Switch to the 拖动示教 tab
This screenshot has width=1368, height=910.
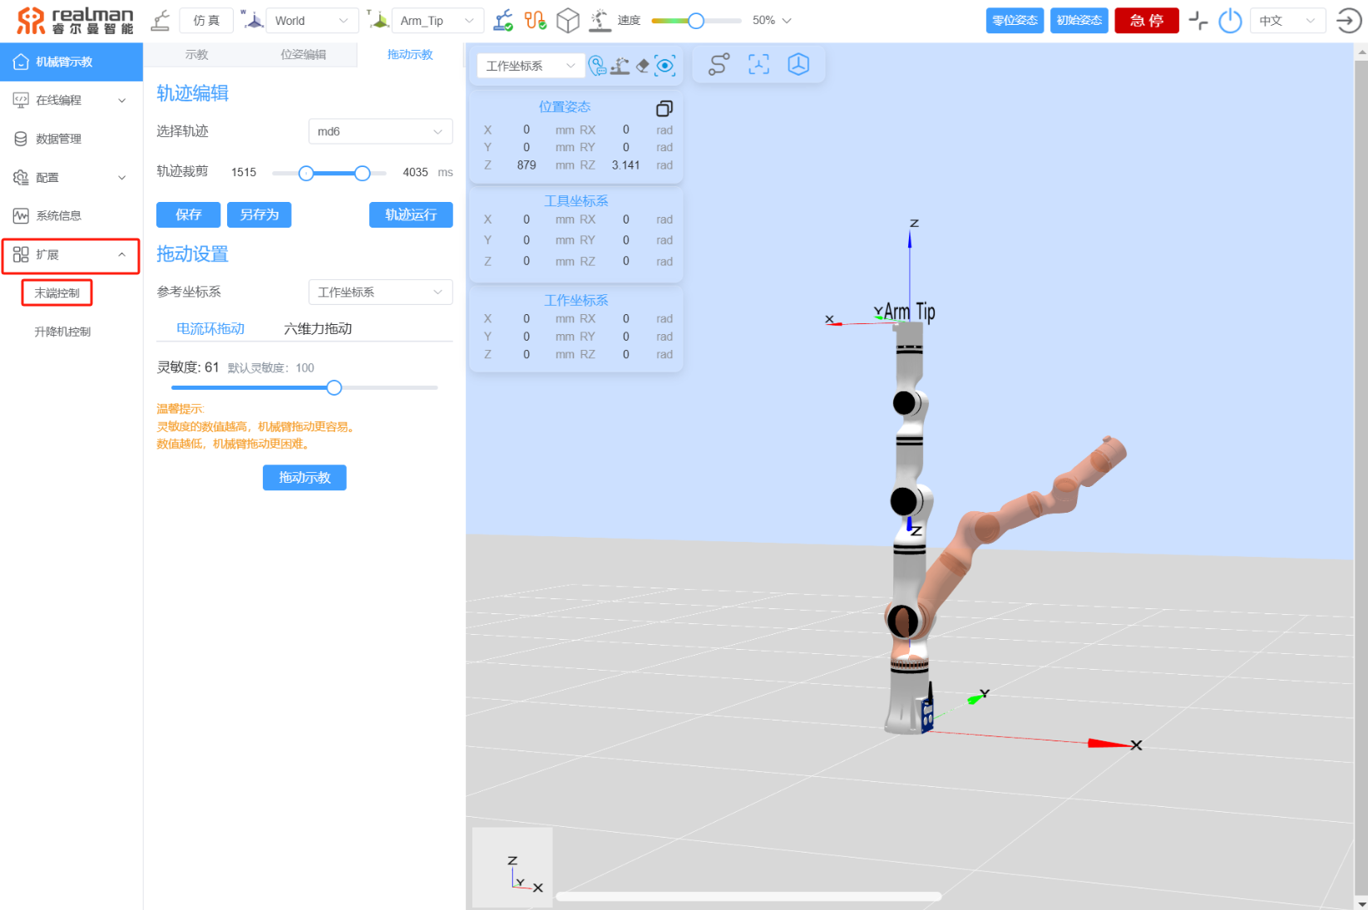410,55
